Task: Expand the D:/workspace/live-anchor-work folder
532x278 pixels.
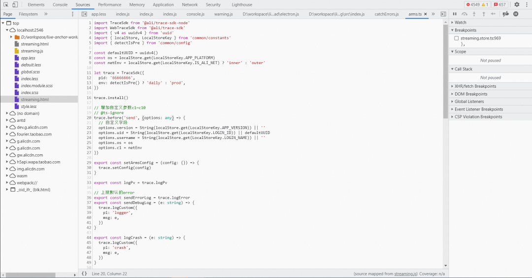Action: click(11, 37)
